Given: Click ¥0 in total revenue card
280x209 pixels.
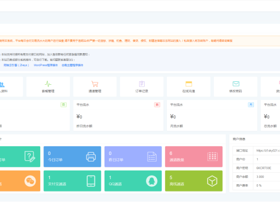Looking at the screenshot, I should [266, 117].
